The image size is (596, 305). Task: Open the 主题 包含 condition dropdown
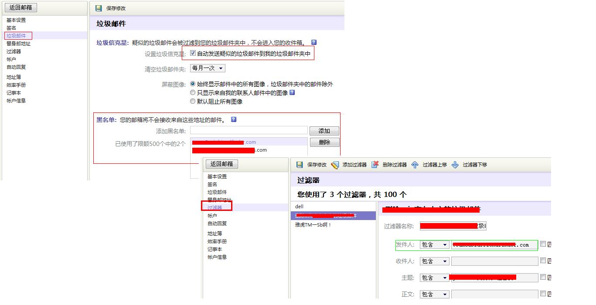point(434,277)
